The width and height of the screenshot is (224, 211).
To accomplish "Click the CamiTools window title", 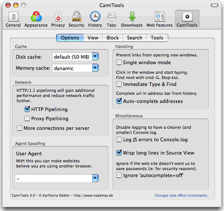I will coord(112,6).
